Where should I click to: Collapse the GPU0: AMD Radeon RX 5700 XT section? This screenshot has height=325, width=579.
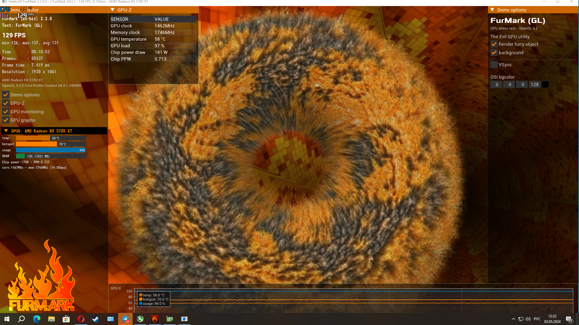6,131
